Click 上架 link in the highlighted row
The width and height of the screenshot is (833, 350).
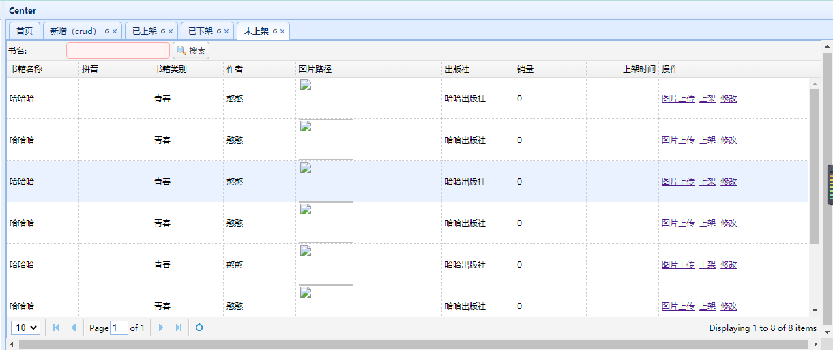point(707,182)
